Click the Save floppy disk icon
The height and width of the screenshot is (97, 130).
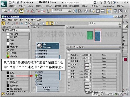(x=18, y=2)
